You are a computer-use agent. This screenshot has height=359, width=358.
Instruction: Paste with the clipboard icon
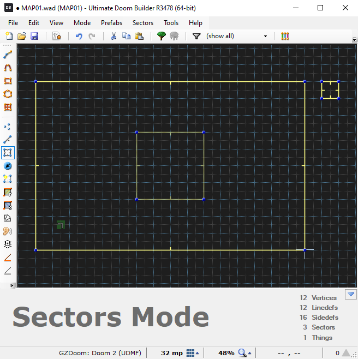pos(139,36)
